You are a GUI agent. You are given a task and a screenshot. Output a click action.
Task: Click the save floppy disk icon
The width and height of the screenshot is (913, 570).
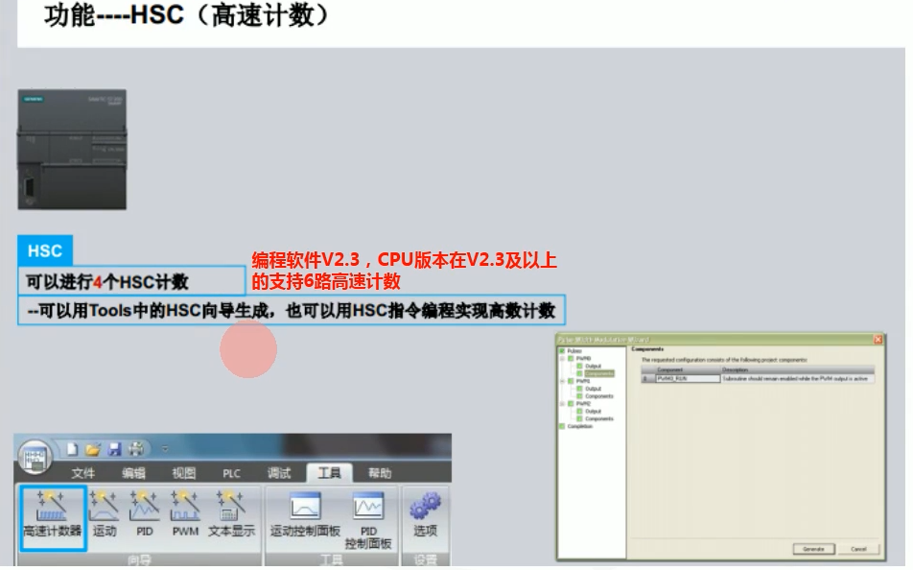click(x=115, y=449)
